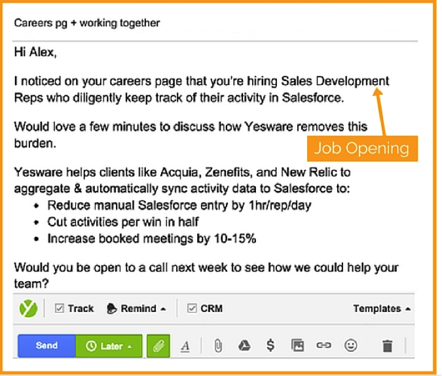Click the text 'Would you be open to a call'

pyautogui.click(x=91, y=267)
